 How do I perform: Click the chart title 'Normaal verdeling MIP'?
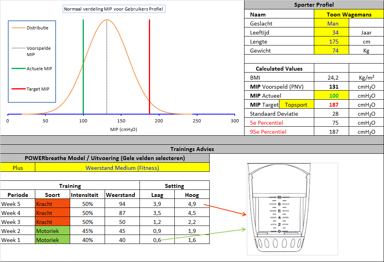(x=114, y=9)
